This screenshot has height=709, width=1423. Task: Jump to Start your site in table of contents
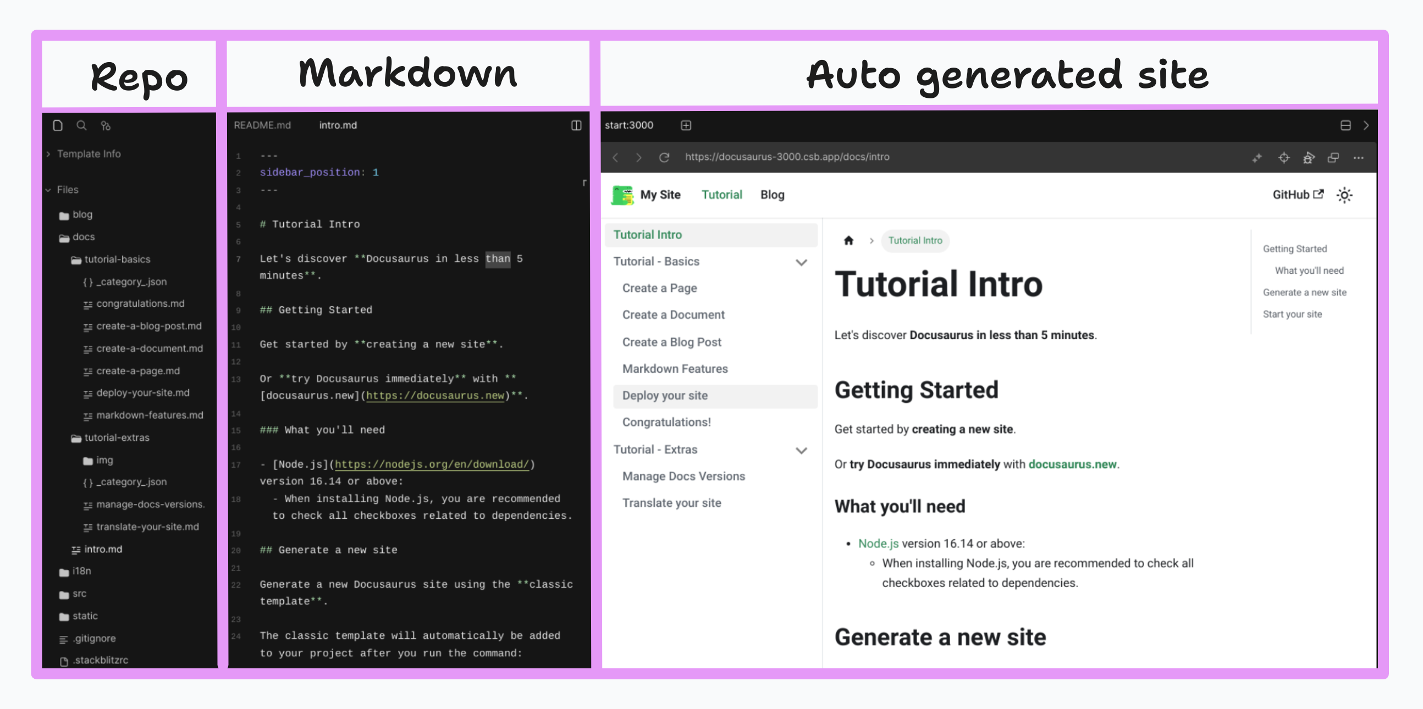(x=1292, y=314)
